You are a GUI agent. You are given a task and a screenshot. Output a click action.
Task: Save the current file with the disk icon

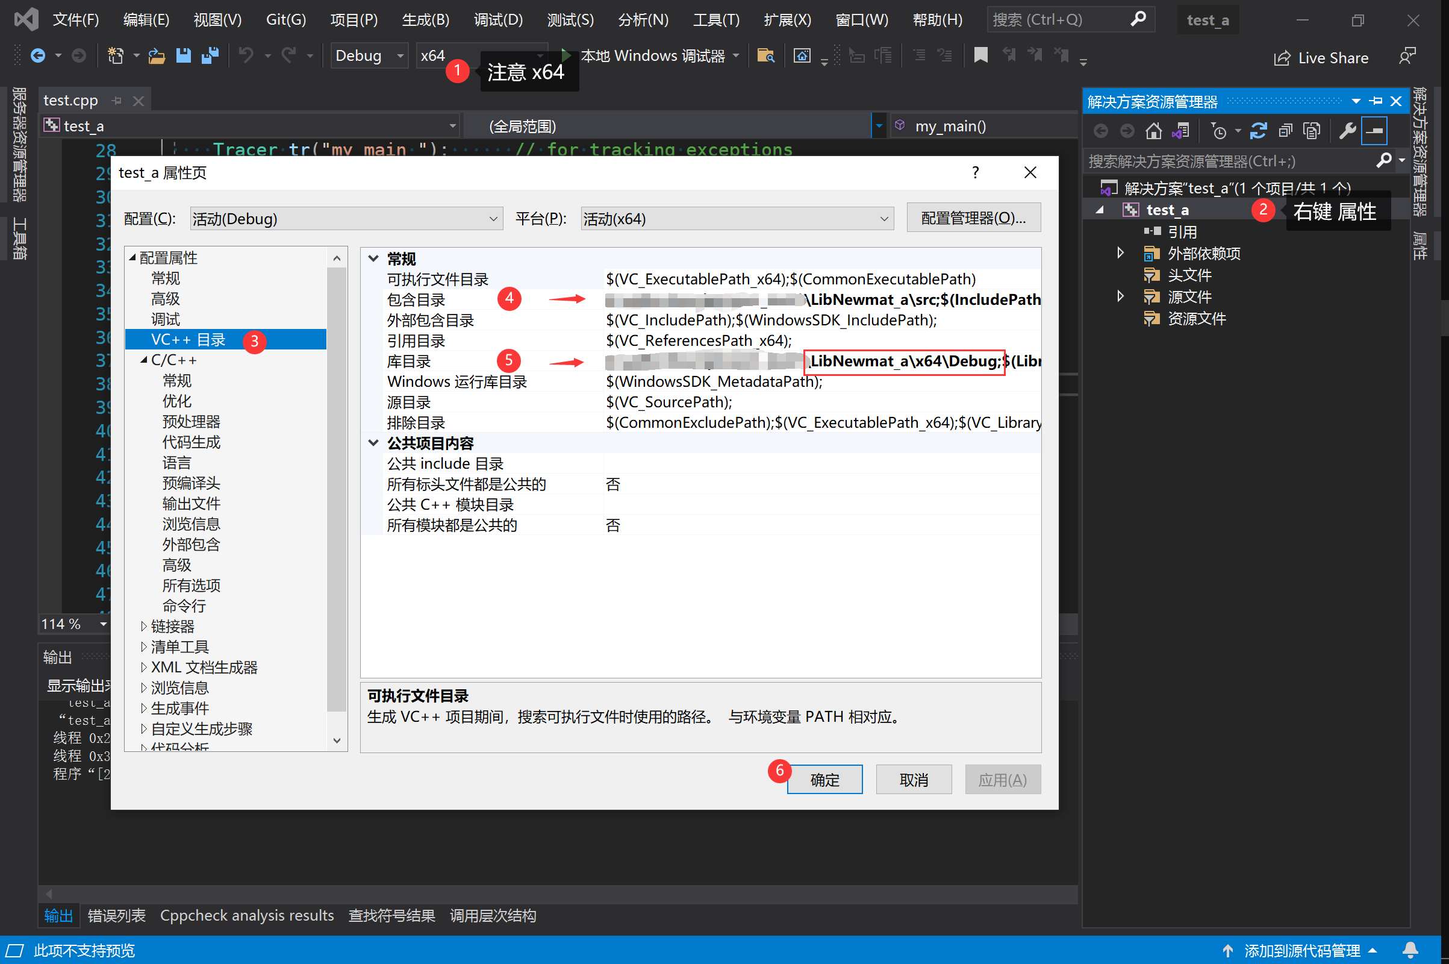183,56
